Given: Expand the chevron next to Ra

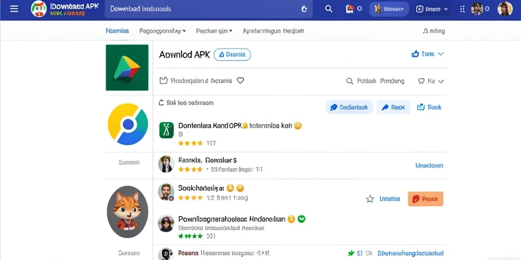Looking at the screenshot, I should click(441, 81).
